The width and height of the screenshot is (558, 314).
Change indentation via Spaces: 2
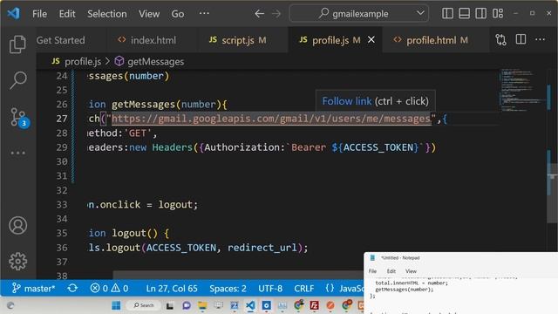point(228,288)
